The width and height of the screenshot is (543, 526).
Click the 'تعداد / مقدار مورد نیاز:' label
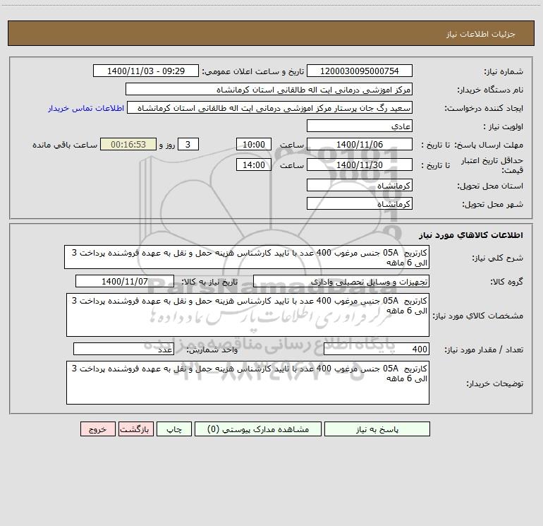tap(484, 350)
